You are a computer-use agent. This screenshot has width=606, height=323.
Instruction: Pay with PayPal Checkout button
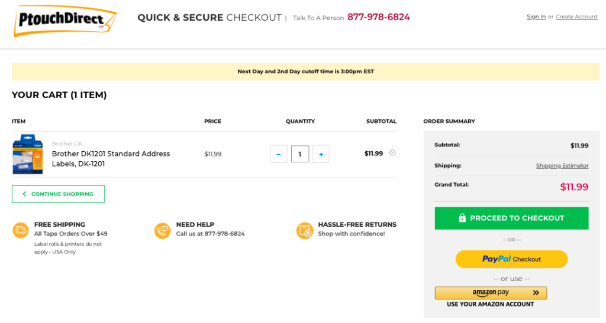point(511,259)
